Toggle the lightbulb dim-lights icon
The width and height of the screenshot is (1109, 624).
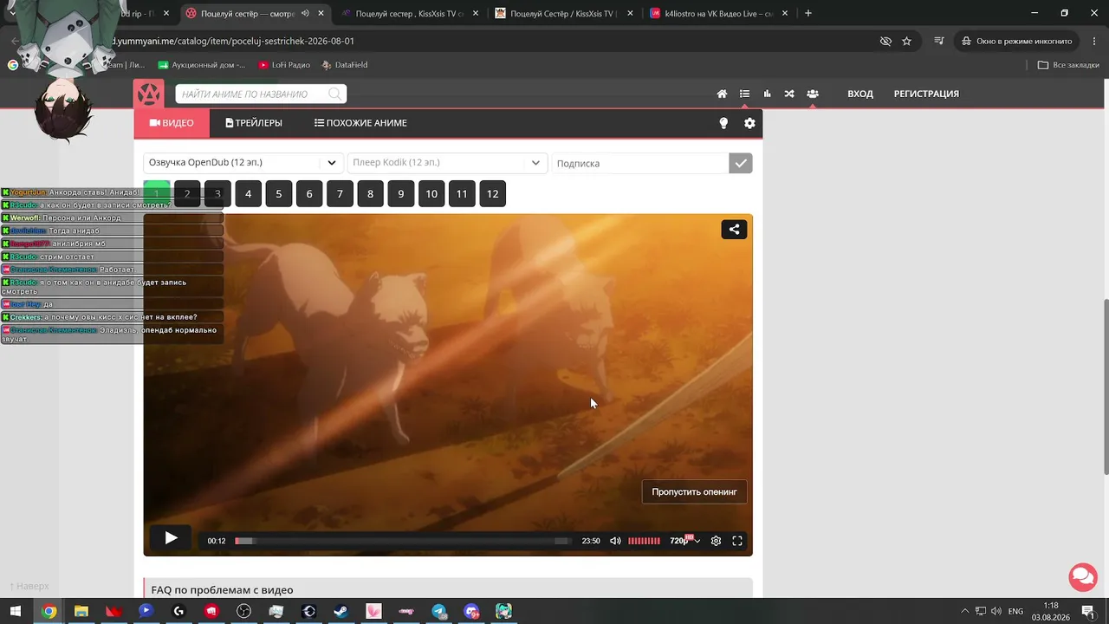click(x=723, y=123)
